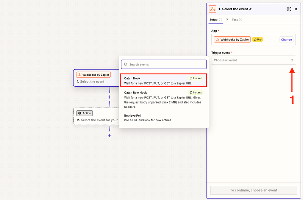Switch to the Setup tab

(x=214, y=20)
